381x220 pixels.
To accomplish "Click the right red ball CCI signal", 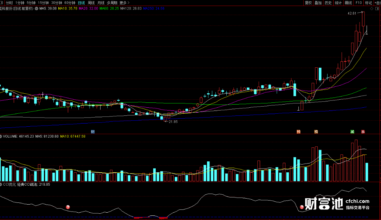I will [302, 207].
